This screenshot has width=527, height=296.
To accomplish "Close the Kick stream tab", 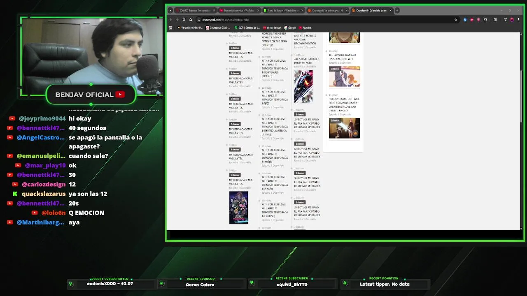I will (x=302, y=10).
